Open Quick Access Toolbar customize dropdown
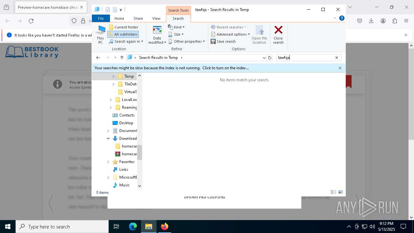Image resolution: width=414 pixels, height=233 pixels. click(121, 10)
